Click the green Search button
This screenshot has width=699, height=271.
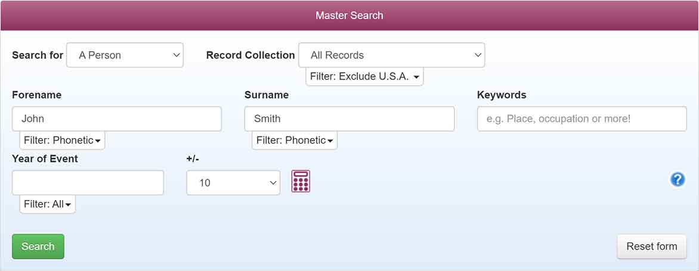click(x=38, y=247)
